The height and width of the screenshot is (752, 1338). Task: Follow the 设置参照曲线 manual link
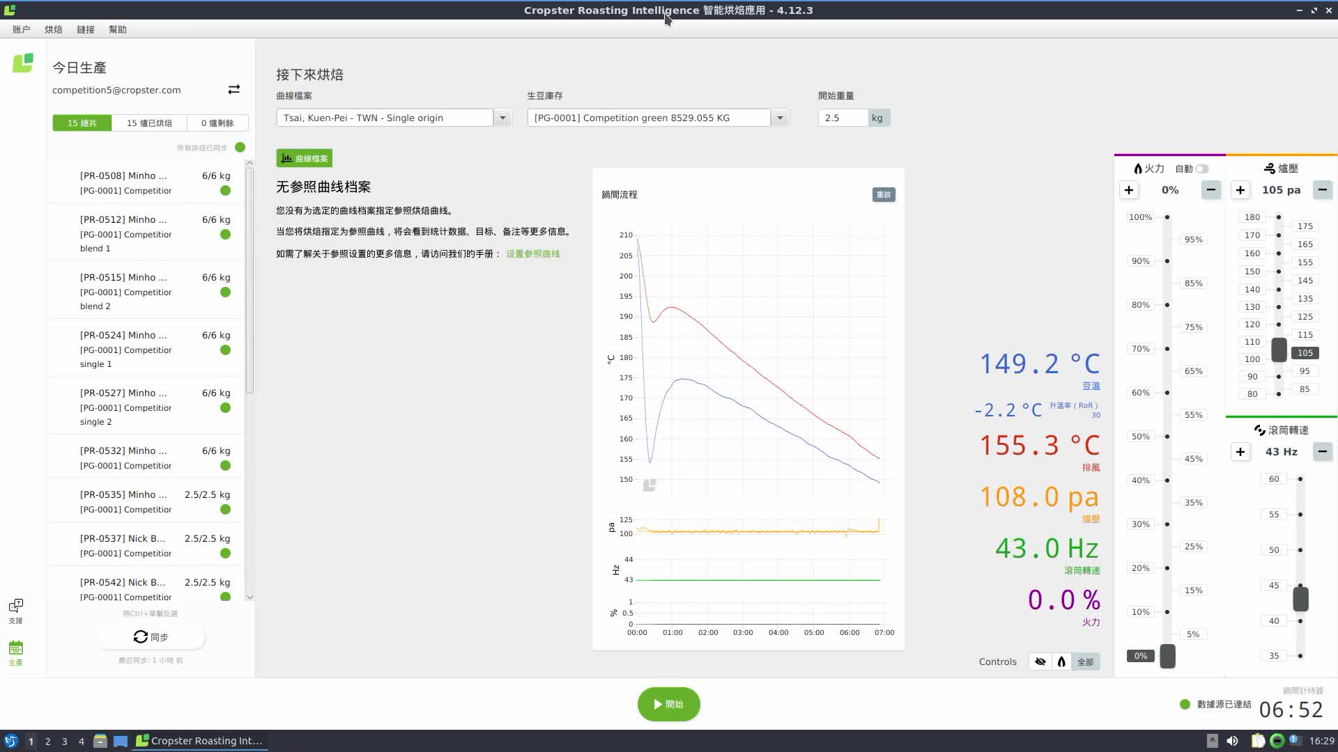(533, 253)
